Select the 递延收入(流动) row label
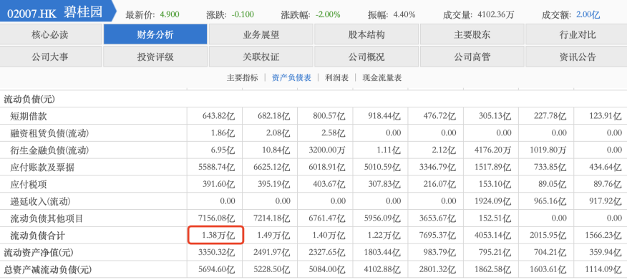Screen dimensions: 627x280 coord(41,202)
